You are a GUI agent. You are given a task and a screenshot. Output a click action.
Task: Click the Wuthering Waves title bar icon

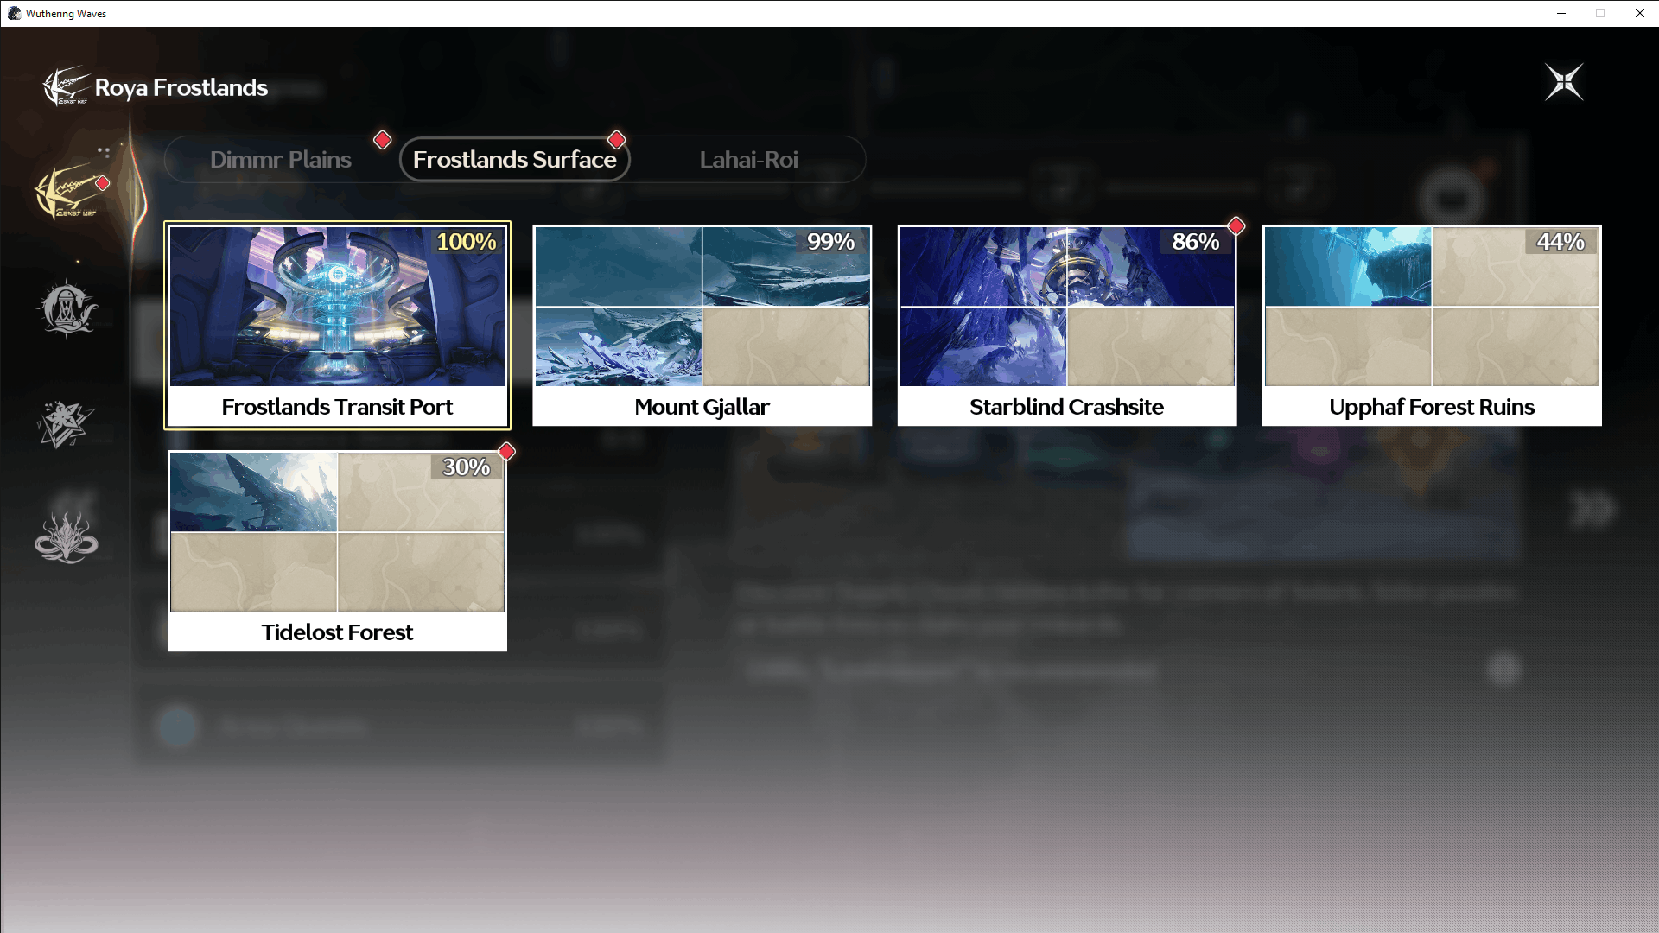(x=14, y=13)
